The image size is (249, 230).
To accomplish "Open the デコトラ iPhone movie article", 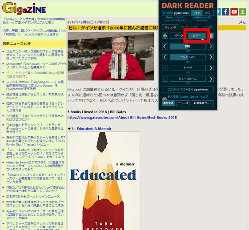I will click(35, 128).
